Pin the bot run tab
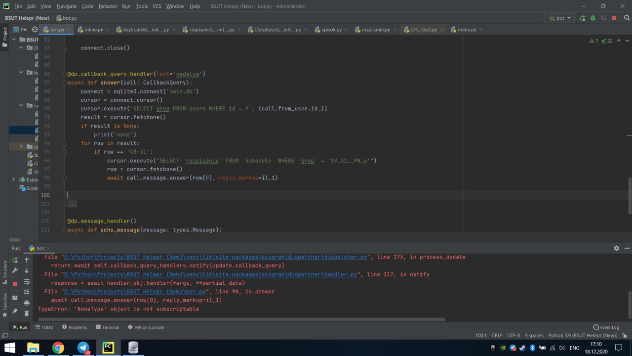 15,311
